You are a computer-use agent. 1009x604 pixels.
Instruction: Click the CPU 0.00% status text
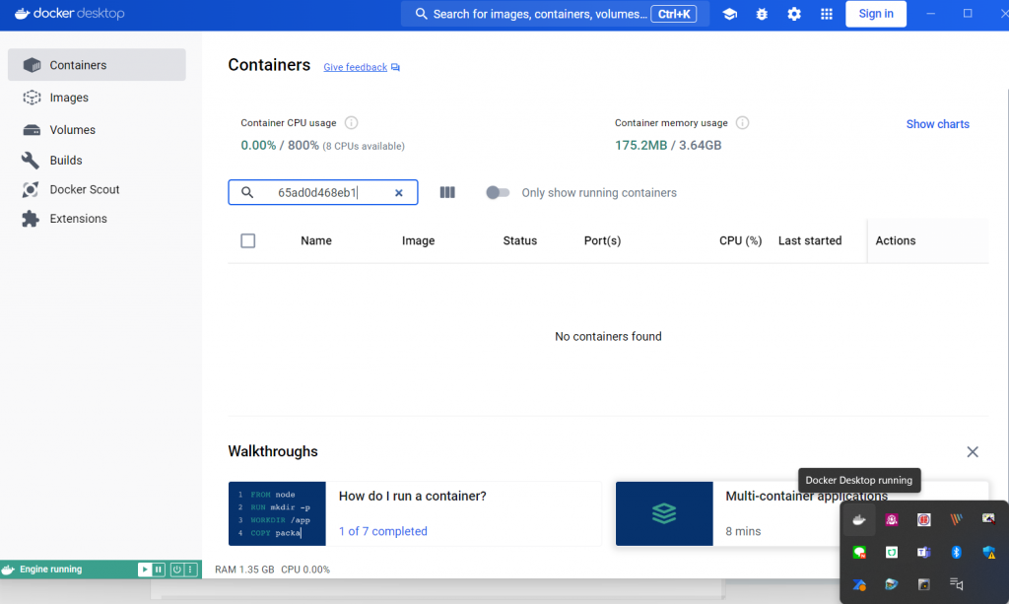click(305, 570)
